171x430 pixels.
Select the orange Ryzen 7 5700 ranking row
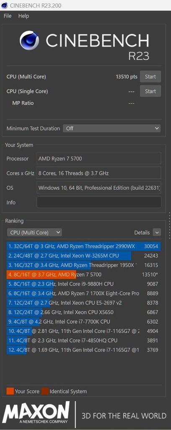tap(84, 275)
